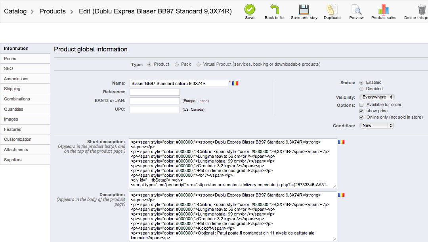Open the SEO tab

(x=25, y=68)
